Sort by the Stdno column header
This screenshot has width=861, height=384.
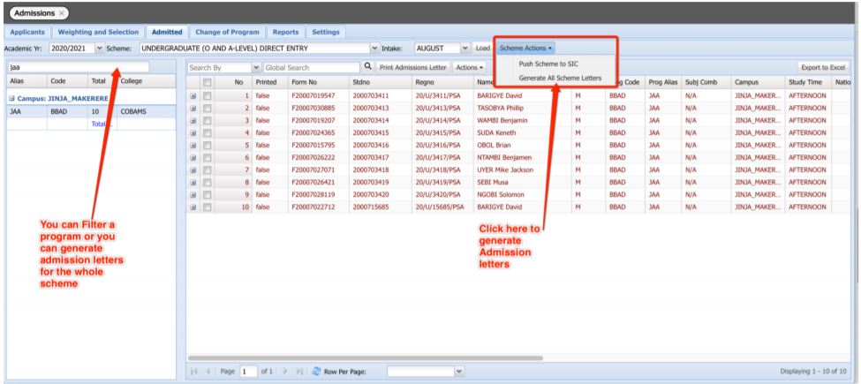(x=380, y=82)
